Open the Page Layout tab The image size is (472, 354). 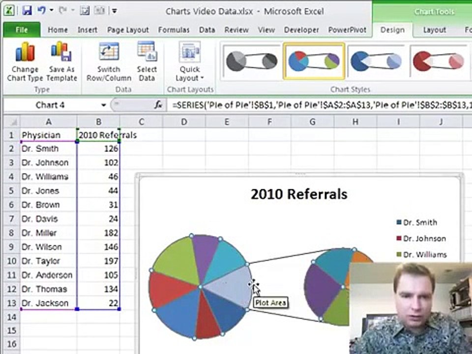(128, 30)
